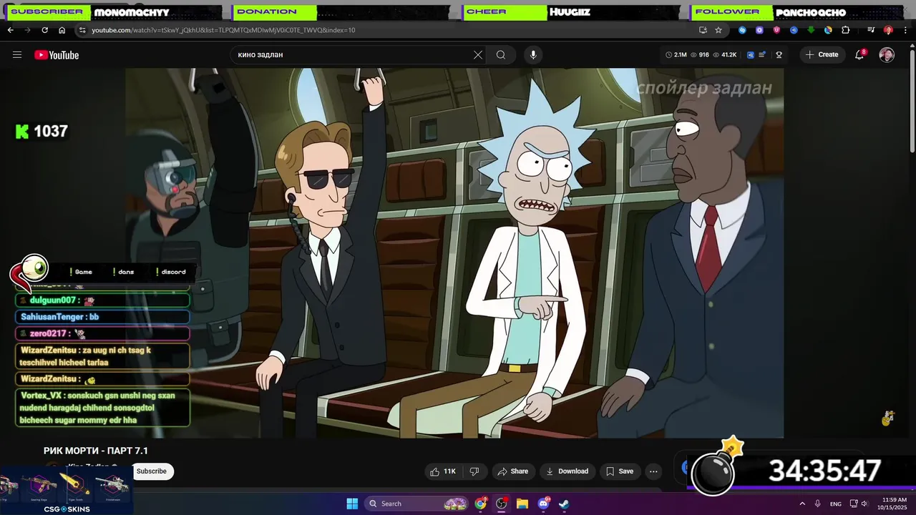Like the video (11K)

[442, 471]
